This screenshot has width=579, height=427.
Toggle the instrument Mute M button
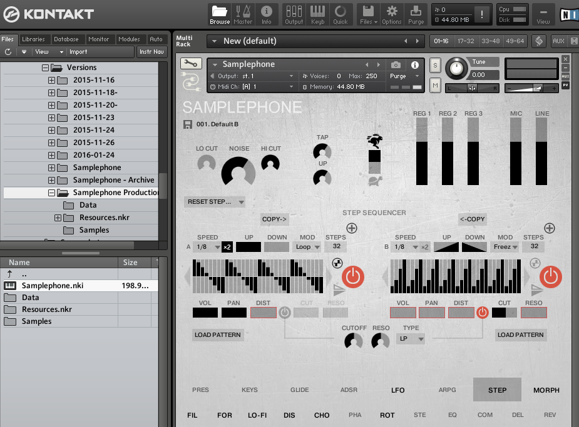click(x=436, y=86)
